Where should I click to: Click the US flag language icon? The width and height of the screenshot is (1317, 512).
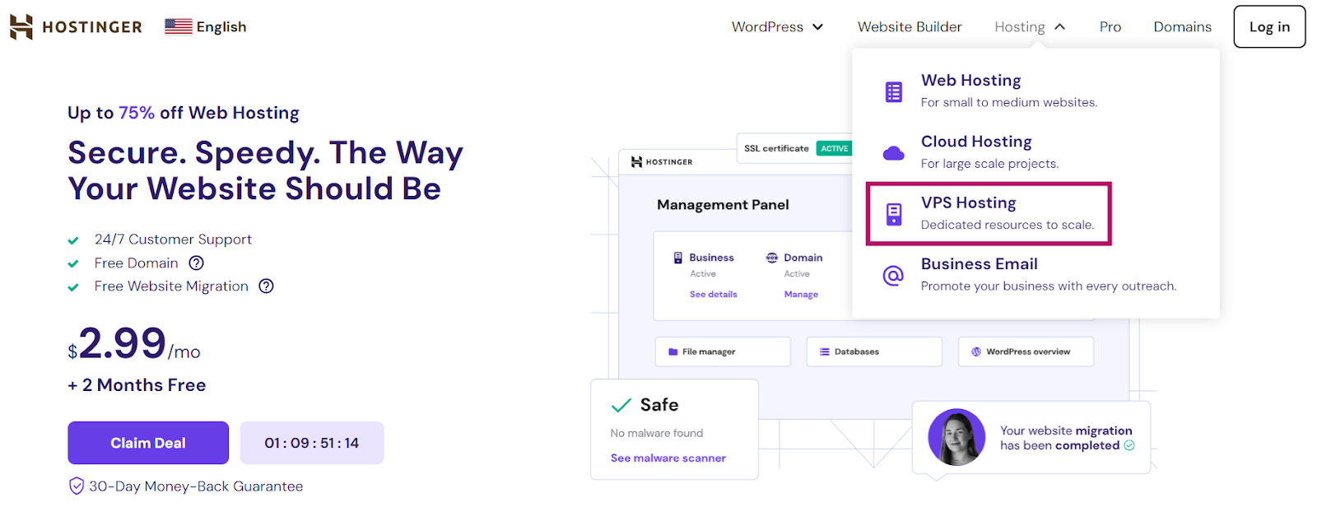[179, 26]
